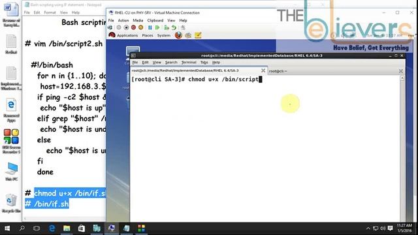Open Notepad View menu
The height and width of the screenshot is (235, 418).
pyautogui.click(x=64, y=12)
